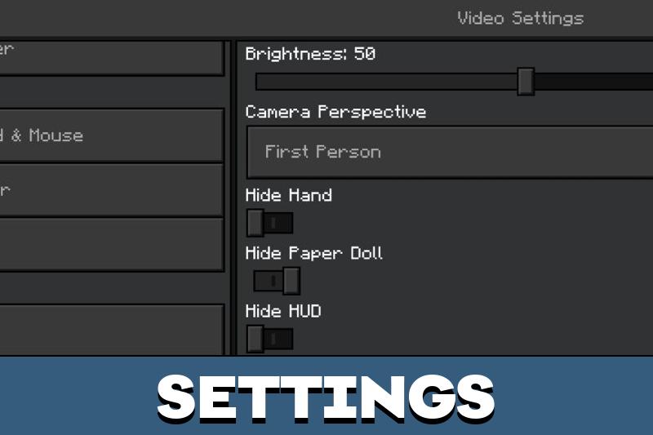653x435 pixels.
Task: Click the Hide Hand label
Action: (x=289, y=195)
